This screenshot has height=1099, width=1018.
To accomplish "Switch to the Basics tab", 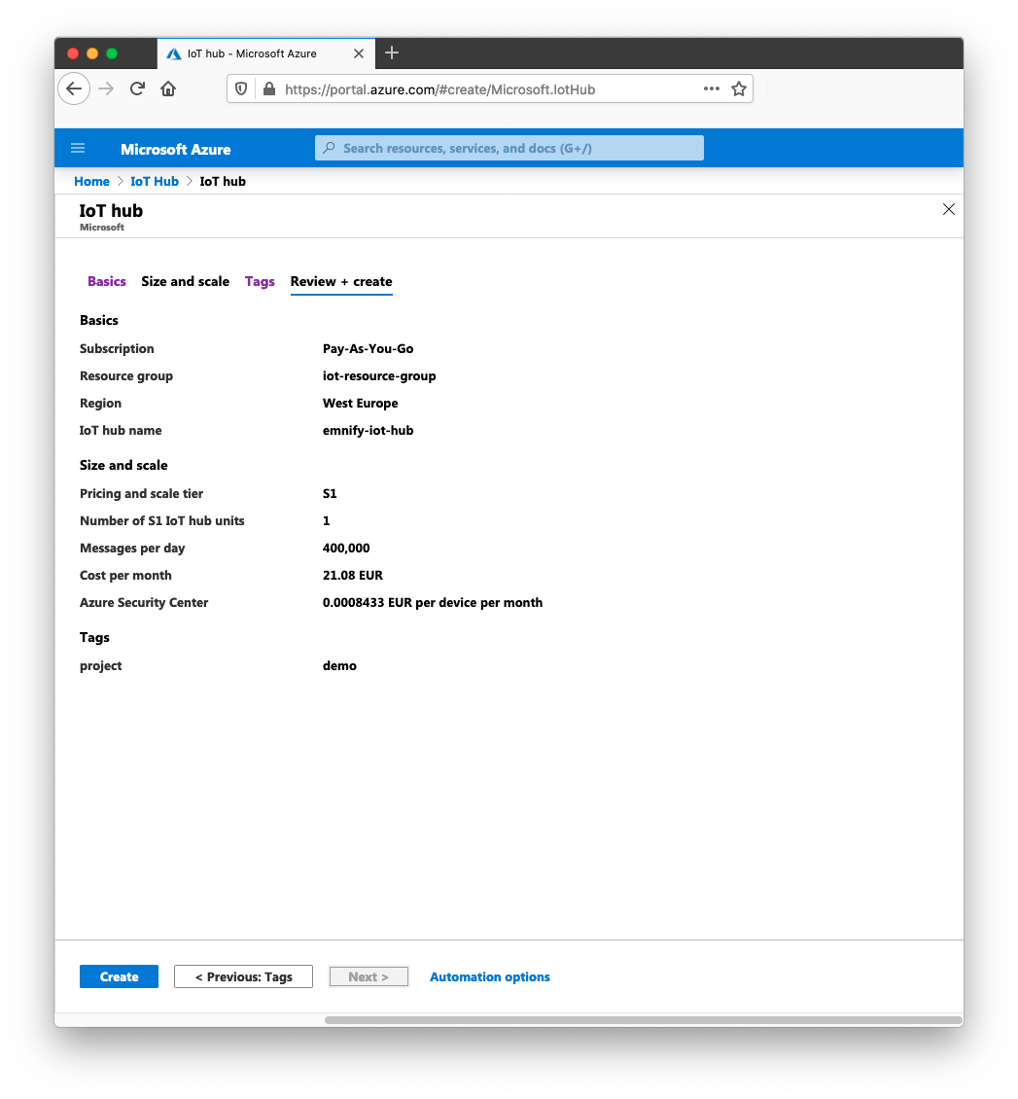I will coord(107,281).
